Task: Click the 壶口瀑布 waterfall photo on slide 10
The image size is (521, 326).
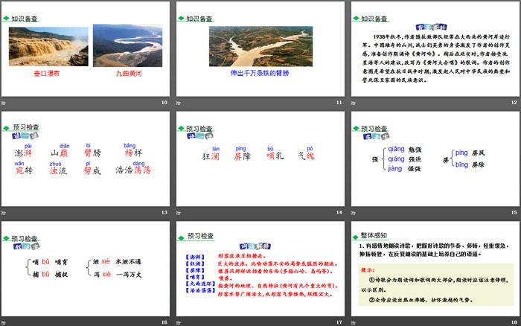Action: [49, 45]
